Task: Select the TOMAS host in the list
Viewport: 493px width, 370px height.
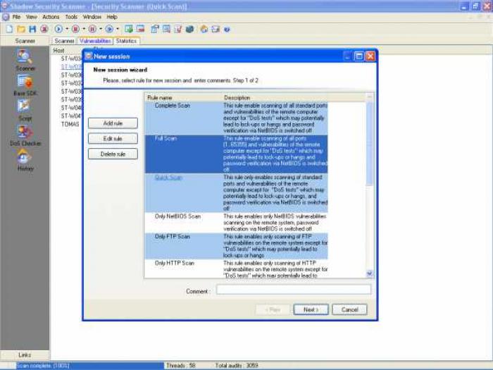Action: [x=70, y=124]
